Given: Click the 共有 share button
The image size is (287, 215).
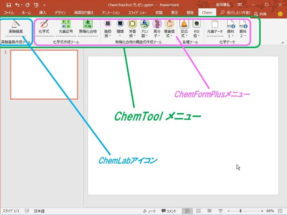Looking at the screenshot, I should (260, 14).
